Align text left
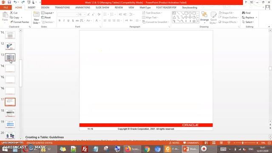 pos(105,21)
